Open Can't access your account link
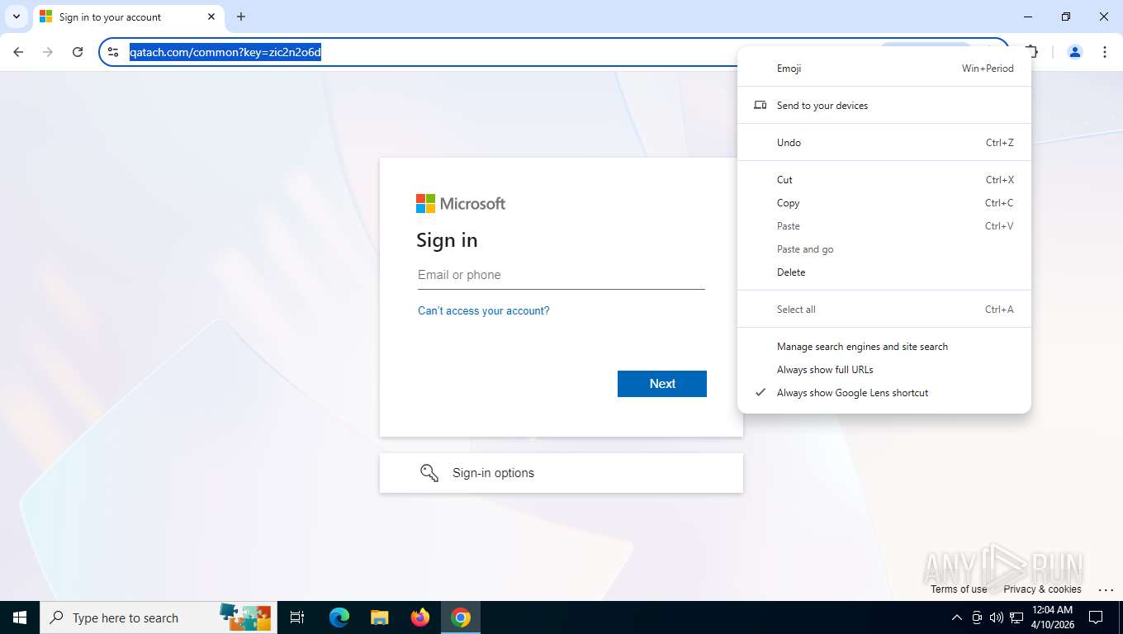 (x=483, y=311)
